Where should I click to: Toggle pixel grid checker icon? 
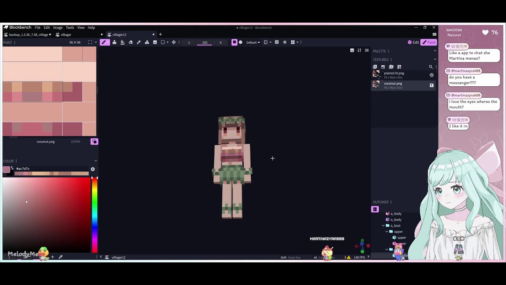[277, 42]
